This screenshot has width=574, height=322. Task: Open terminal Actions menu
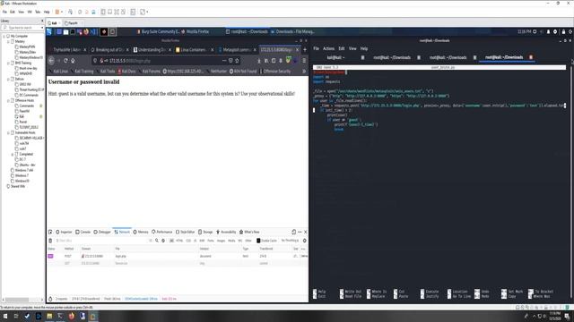point(328,48)
